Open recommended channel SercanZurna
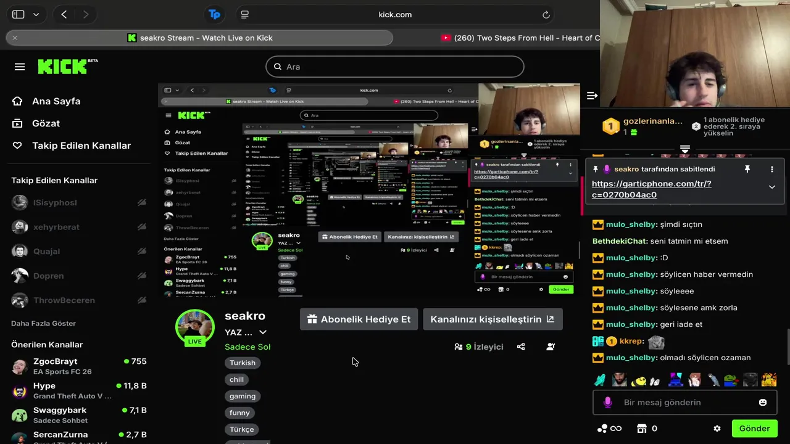790x444 pixels. coord(79,438)
